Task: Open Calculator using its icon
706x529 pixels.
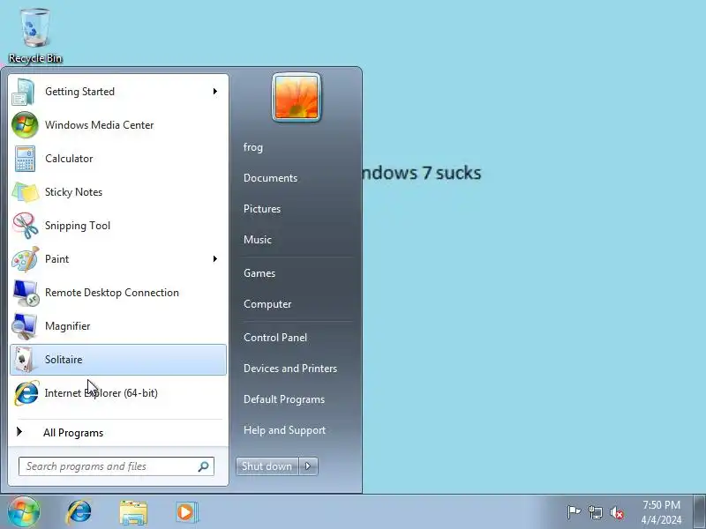Action: pos(25,159)
